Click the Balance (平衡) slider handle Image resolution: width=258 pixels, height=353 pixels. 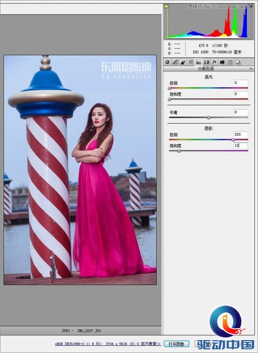[x=208, y=117]
